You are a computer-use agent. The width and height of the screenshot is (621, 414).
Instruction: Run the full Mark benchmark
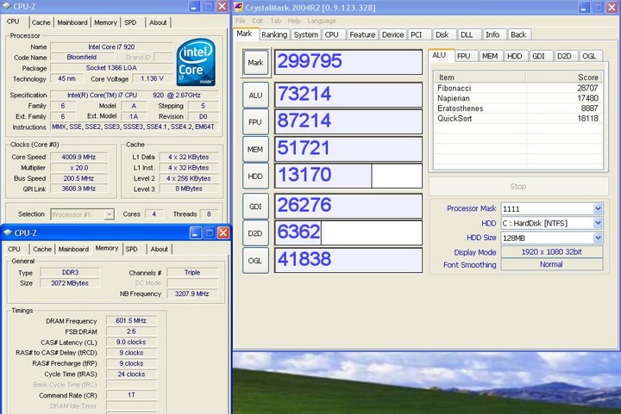(x=255, y=63)
